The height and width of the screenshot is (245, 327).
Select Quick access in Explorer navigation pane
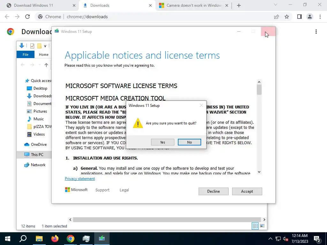point(38,81)
